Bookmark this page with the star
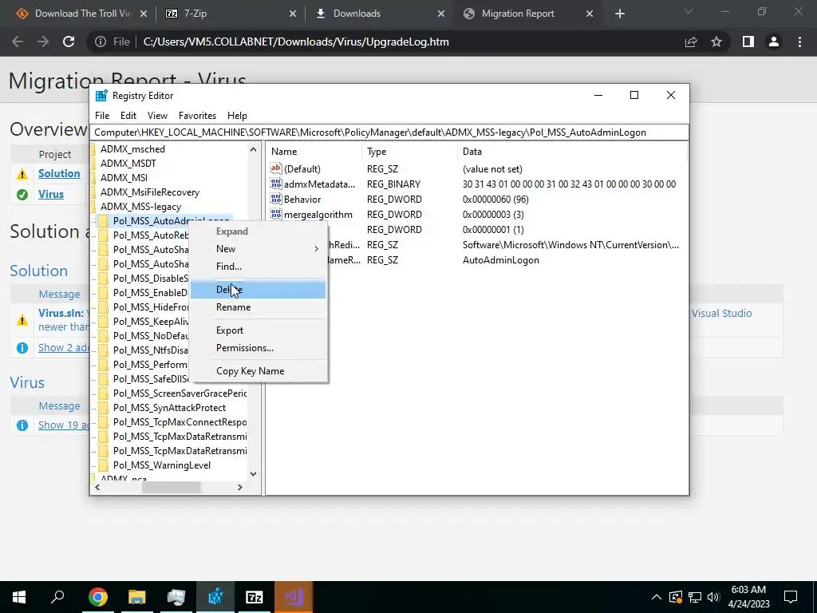The width and height of the screenshot is (817, 613). pos(716,42)
